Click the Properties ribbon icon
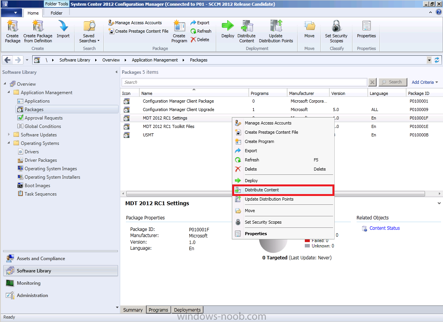Image resolution: width=443 pixels, height=322 pixels. click(367, 29)
